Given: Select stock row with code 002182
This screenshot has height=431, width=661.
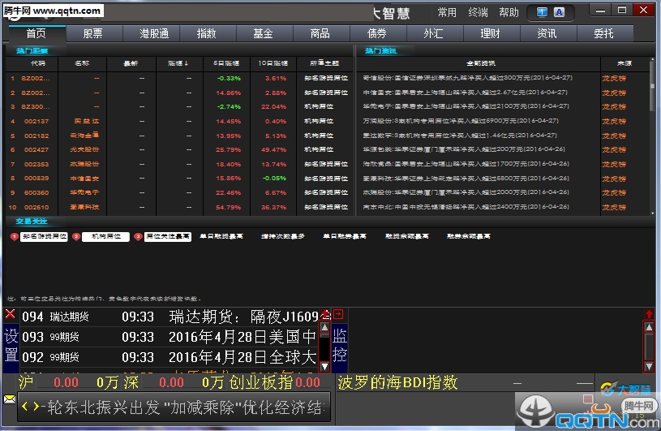Looking at the screenshot, I should (179, 136).
